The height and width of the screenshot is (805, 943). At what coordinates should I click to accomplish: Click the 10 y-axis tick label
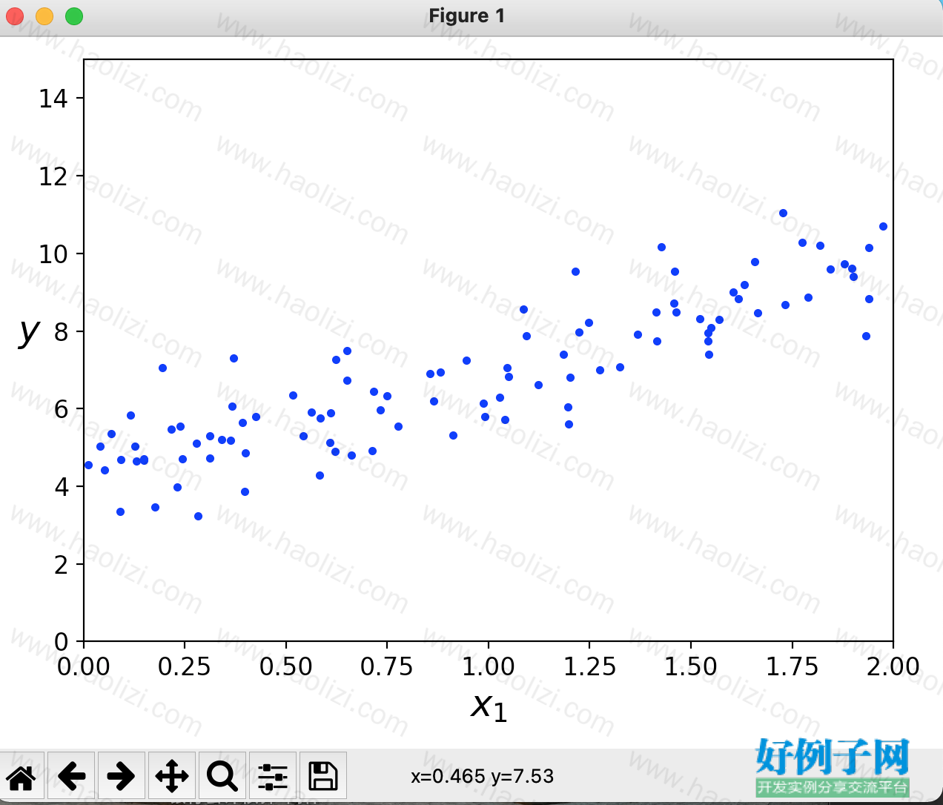(x=53, y=254)
